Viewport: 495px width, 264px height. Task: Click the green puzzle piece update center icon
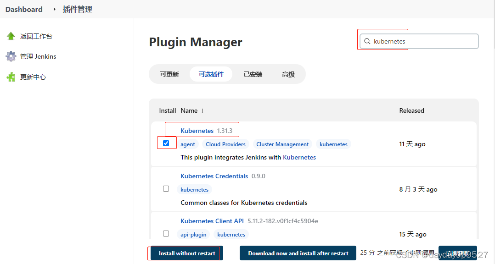point(11,77)
